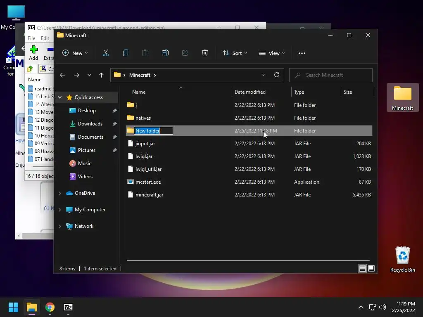Open Google Chrome from the taskbar
423x317 pixels.
pyautogui.click(x=50, y=307)
